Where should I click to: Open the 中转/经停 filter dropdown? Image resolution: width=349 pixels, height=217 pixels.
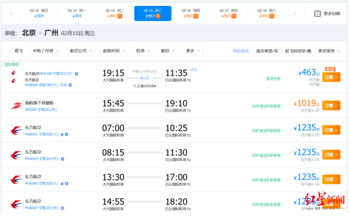click(46, 51)
